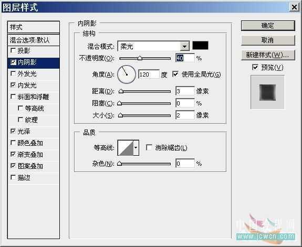Uncheck the 图案叠加 checkbox
The height and width of the screenshot is (247, 302).
pos(13,166)
